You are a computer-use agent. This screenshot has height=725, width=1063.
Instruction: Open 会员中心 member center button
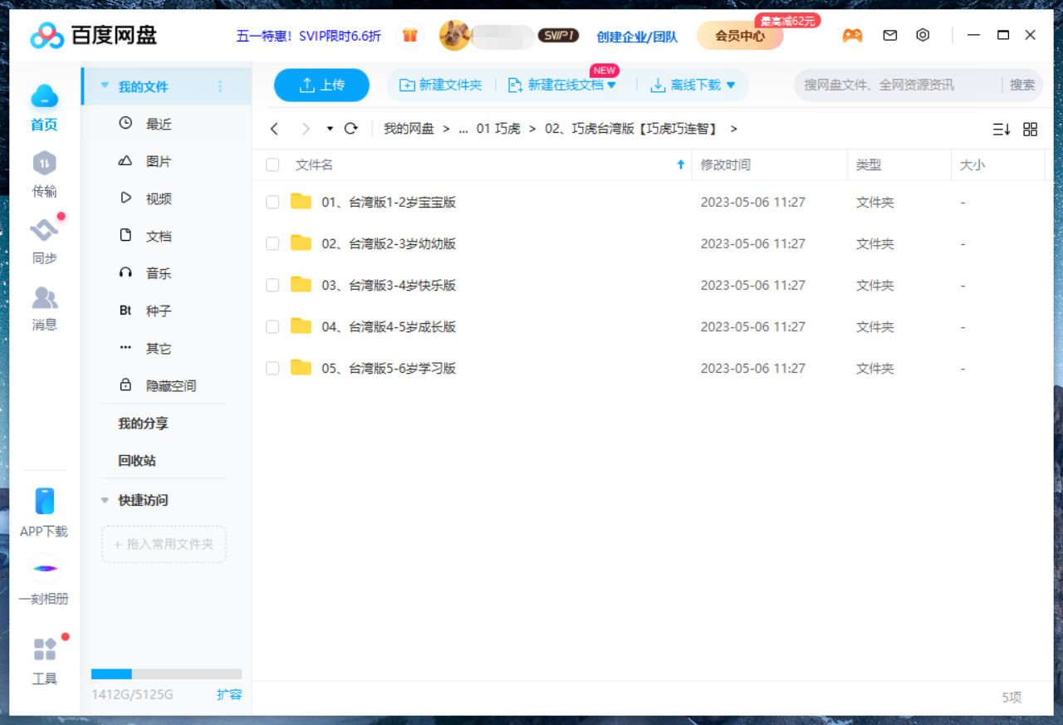tap(740, 36)
